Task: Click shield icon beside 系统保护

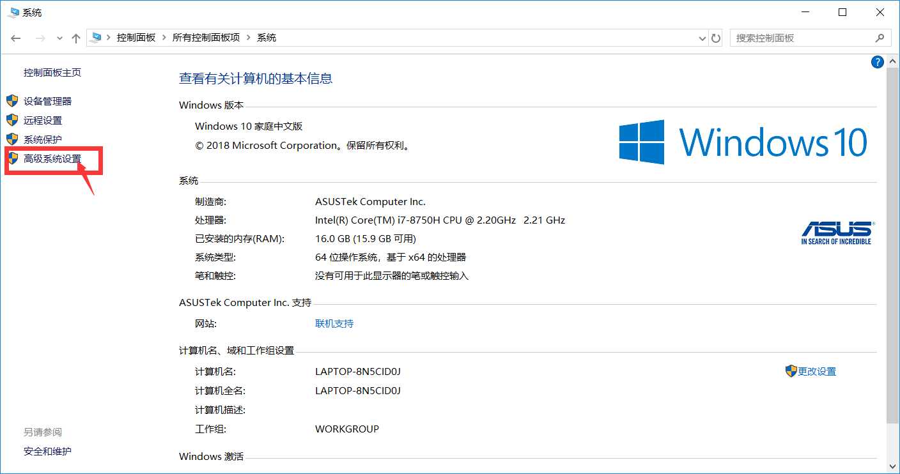Action: click(x=12, y=139)
